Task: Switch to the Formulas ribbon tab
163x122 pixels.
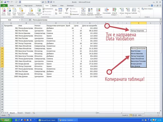Action: 38,5
